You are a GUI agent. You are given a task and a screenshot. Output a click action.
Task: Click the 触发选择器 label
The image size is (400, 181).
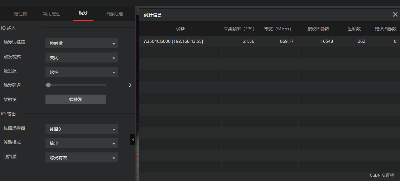[x=14, y=42]
